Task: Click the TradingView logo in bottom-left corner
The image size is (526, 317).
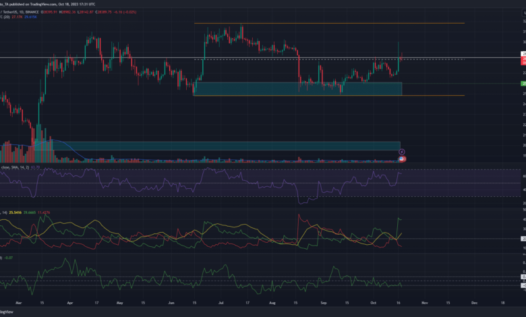Action: point(8,312)
